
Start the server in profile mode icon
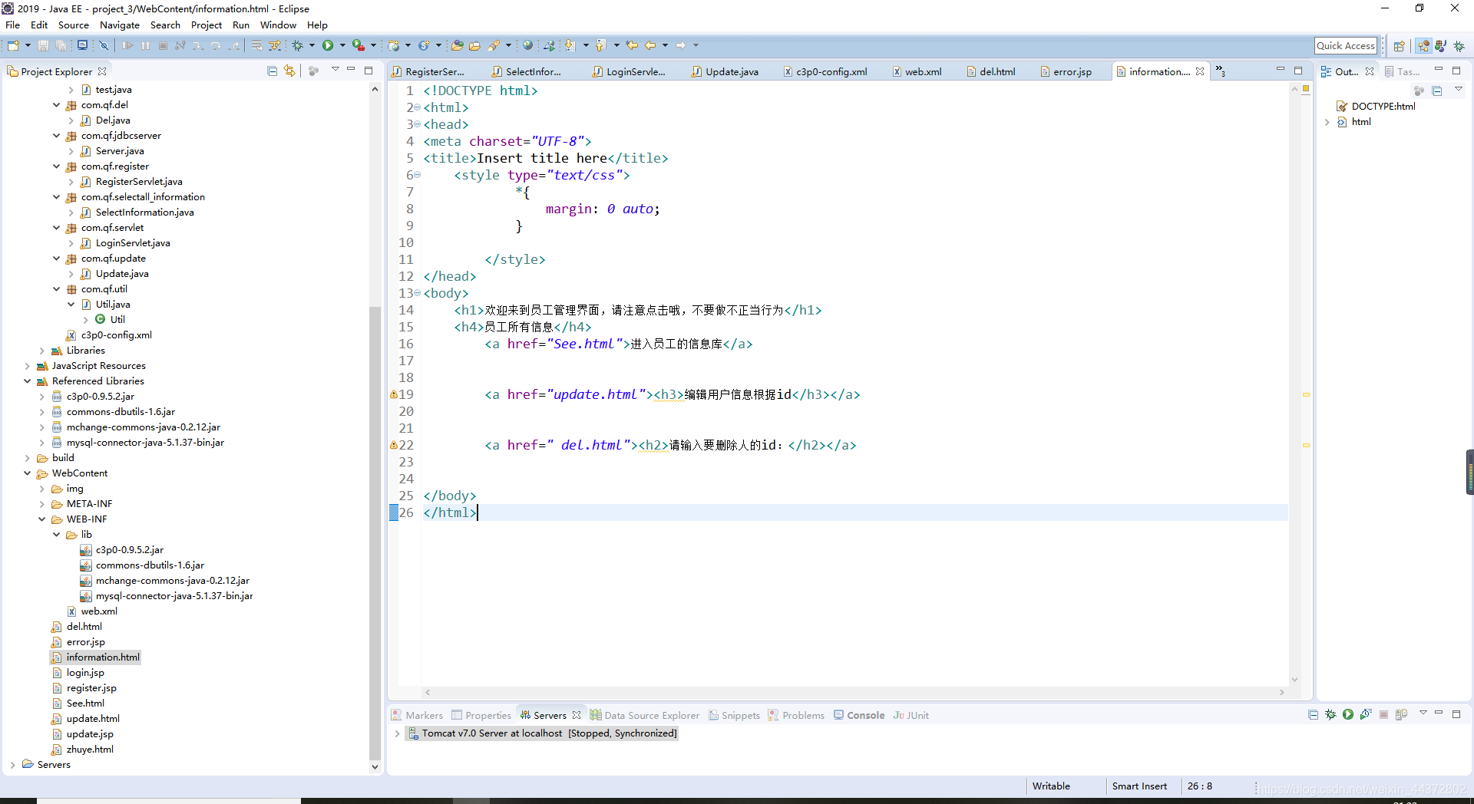(x=1366, y=715)
